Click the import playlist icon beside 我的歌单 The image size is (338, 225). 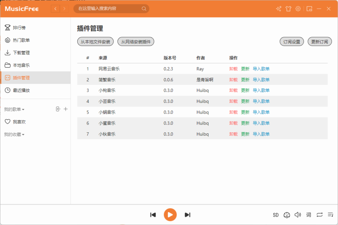[58, 109]
